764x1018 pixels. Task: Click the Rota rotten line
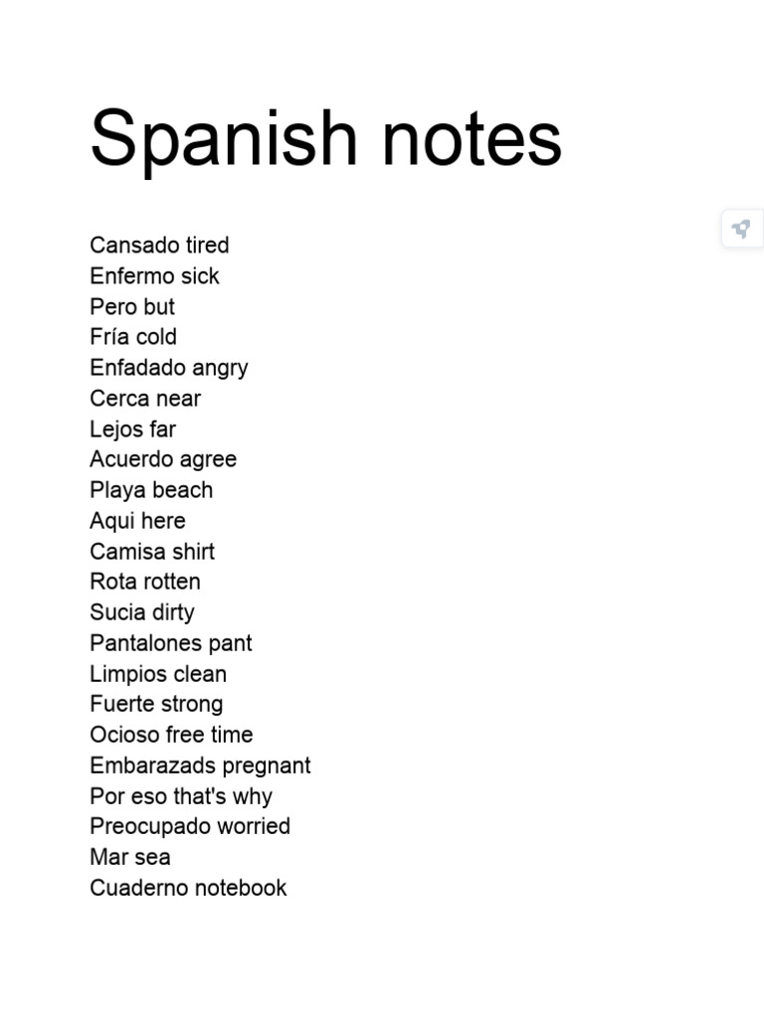click(x=145, y=582)
